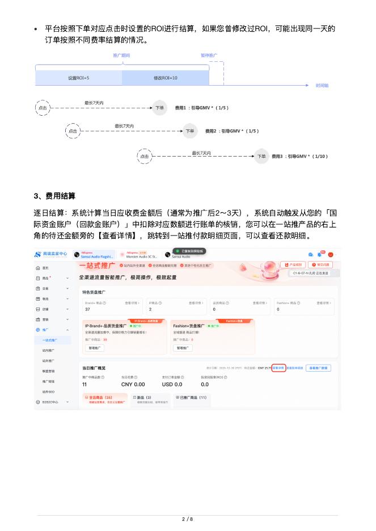Viewport: 376px width, 531px height.
Task: Click the 交易 sidebar icon
Action: click(38, 289)
